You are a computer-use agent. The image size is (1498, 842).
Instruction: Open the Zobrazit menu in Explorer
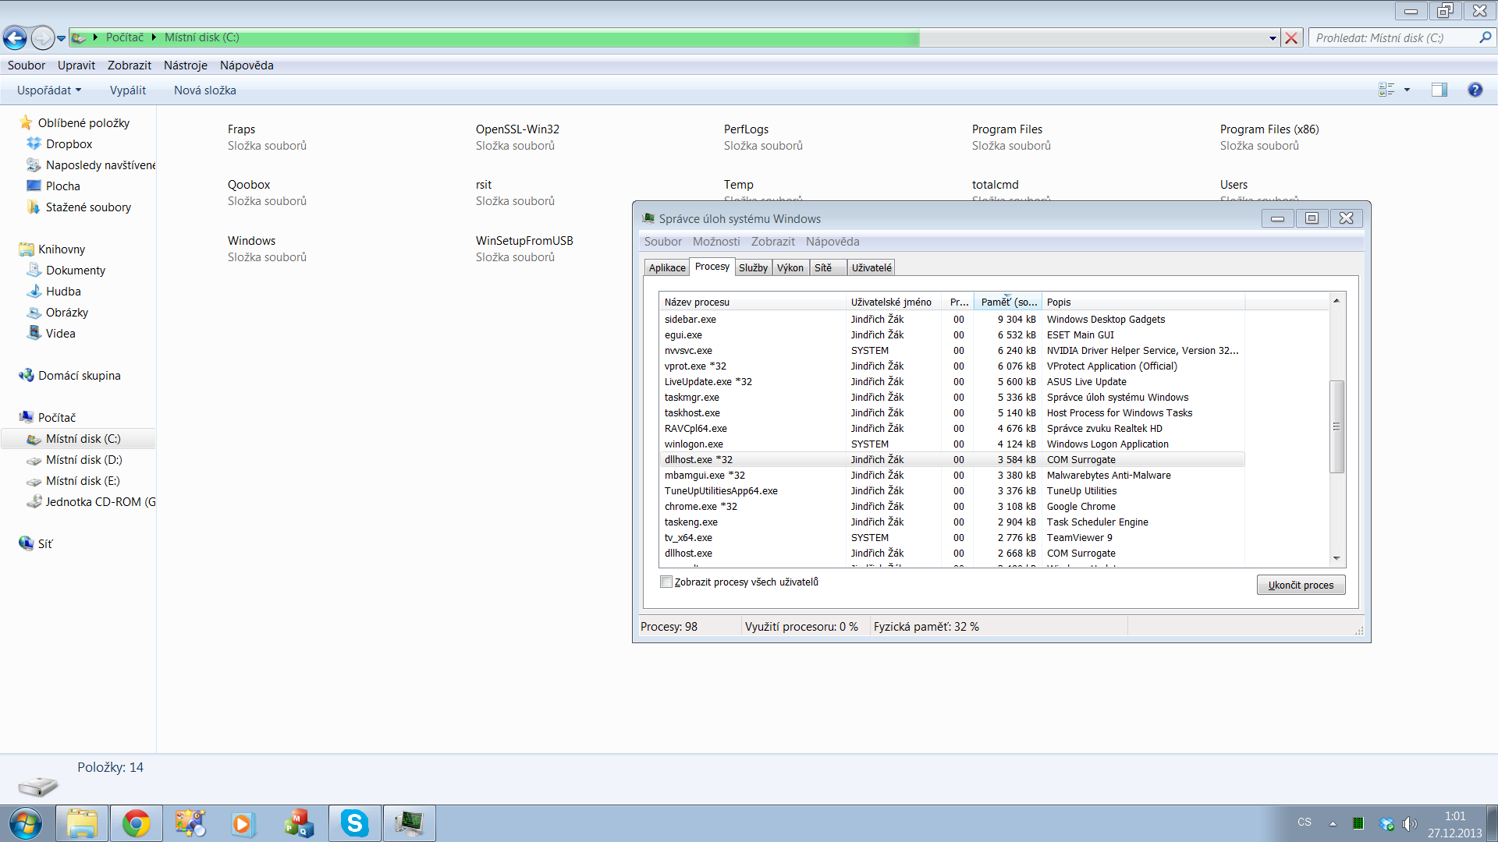[x=130, y=65]
